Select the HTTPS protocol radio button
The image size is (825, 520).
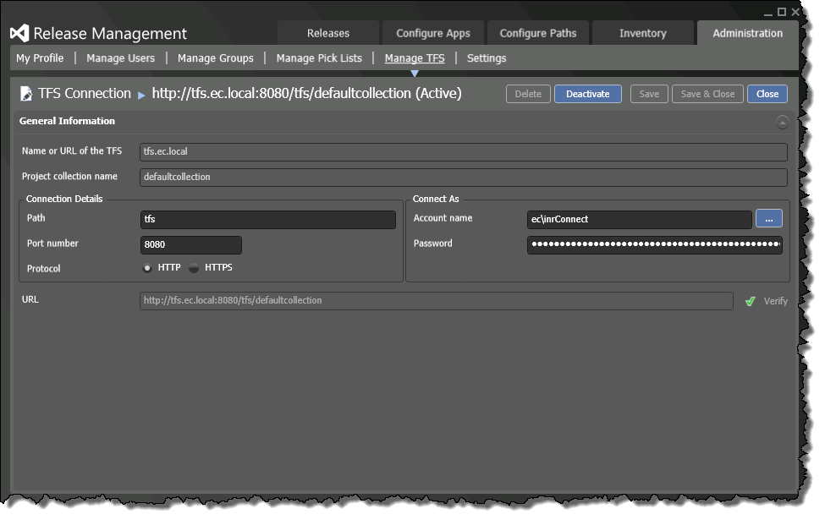point(195,268)
